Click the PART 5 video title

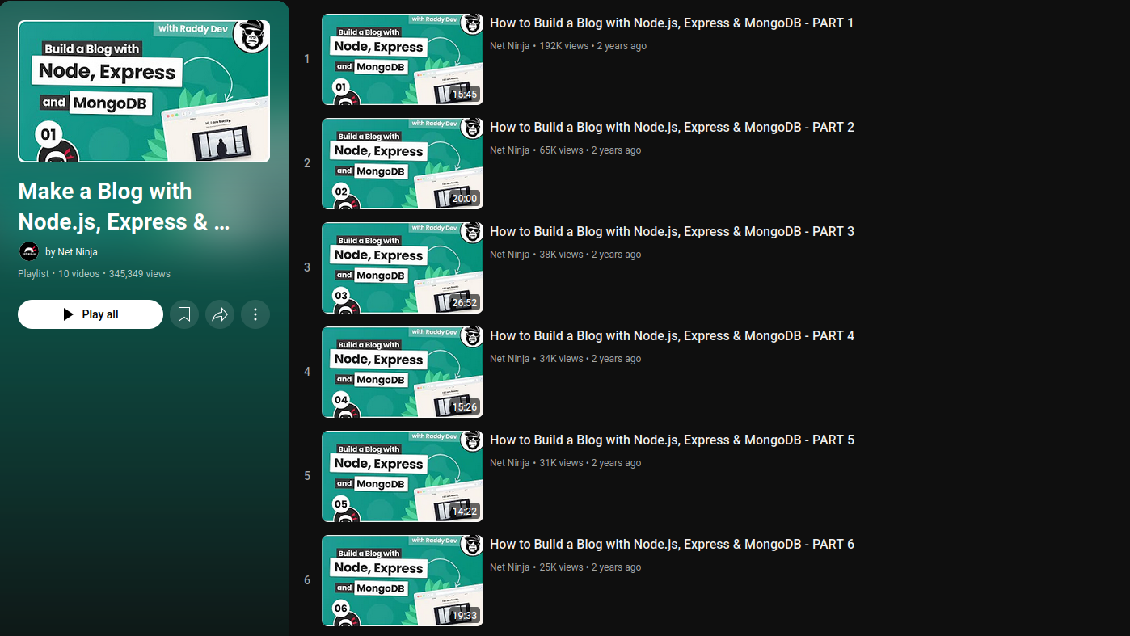coord(671,440)
